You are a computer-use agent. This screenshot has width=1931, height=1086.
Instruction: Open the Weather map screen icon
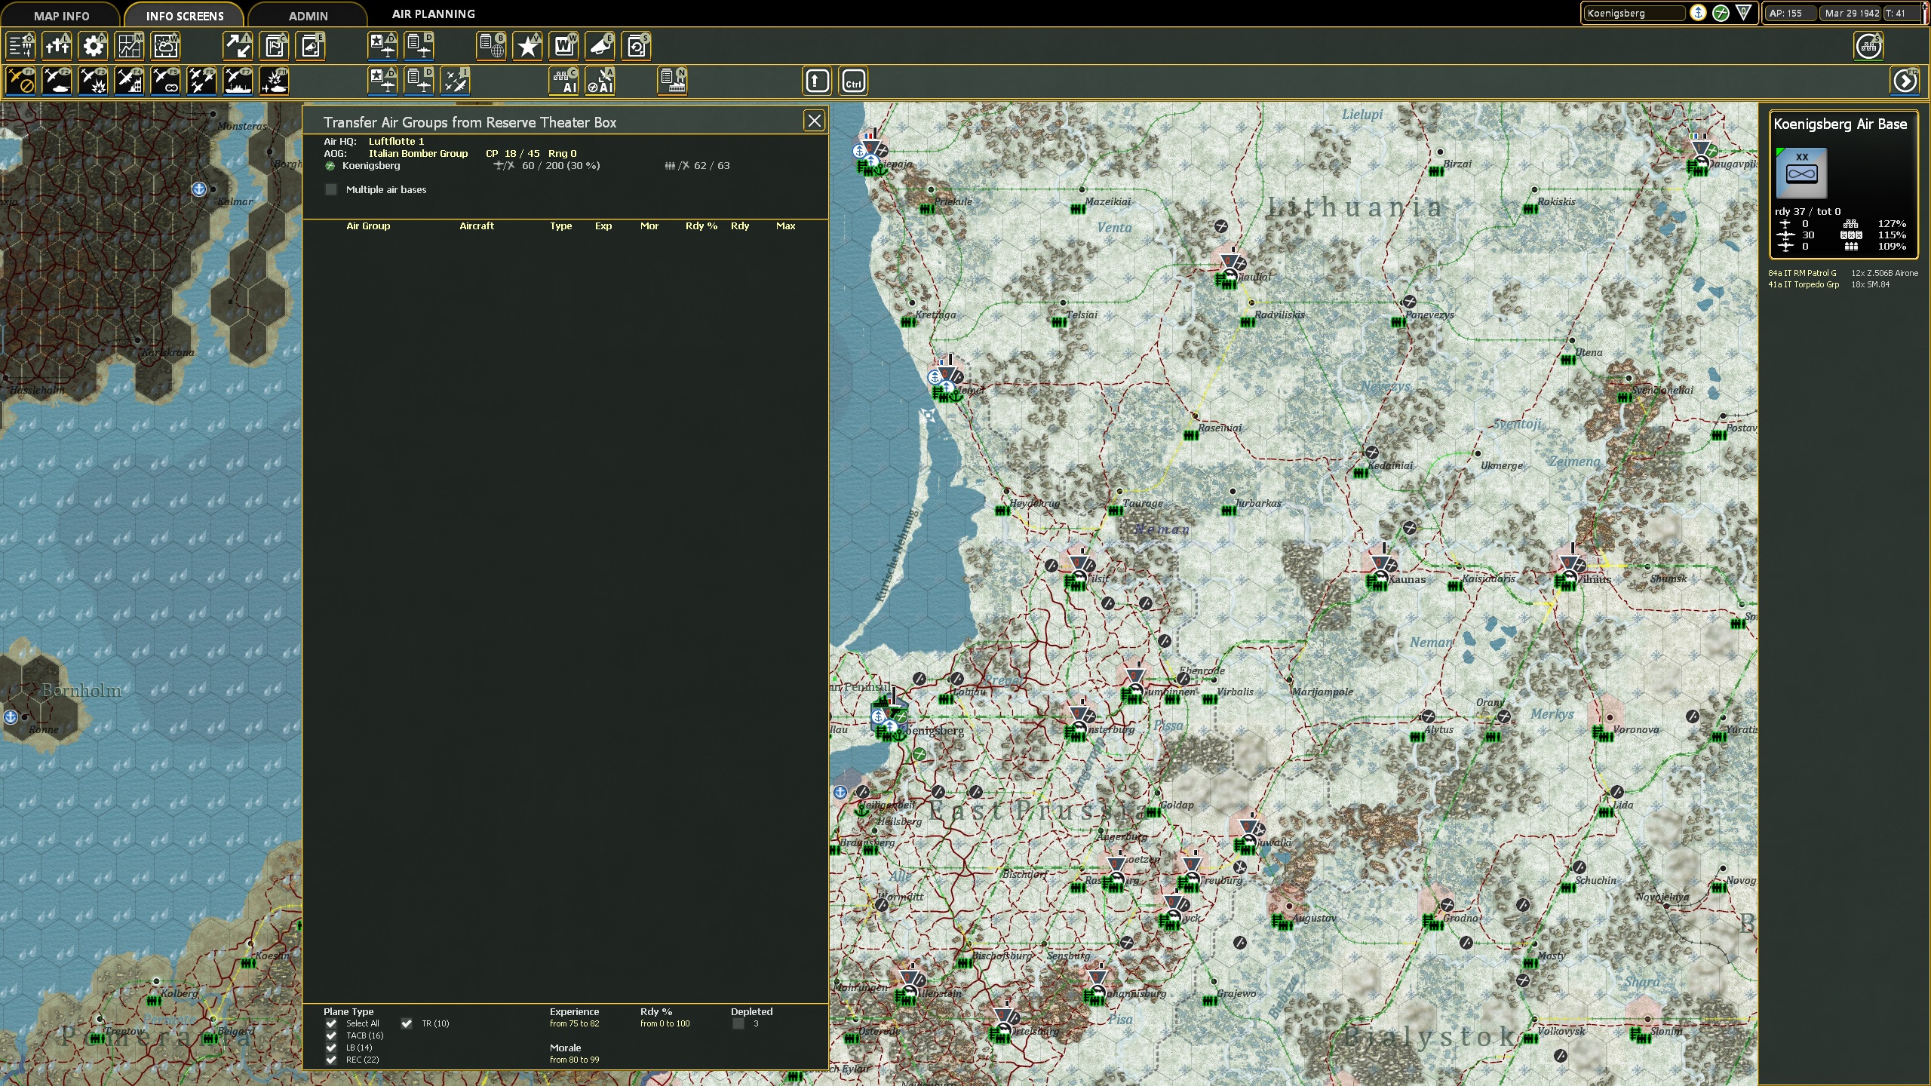click(166, 46)
